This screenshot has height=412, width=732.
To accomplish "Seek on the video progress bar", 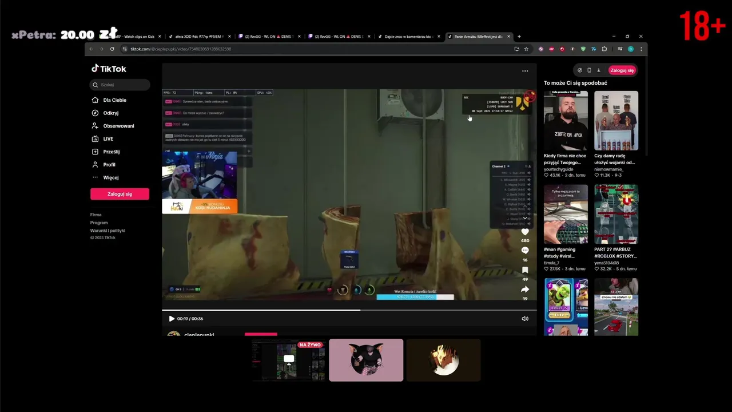I will (x=349, y=310).
